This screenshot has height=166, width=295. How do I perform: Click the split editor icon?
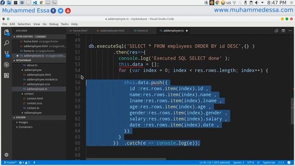pyautogui.click(x=283, y=31)
